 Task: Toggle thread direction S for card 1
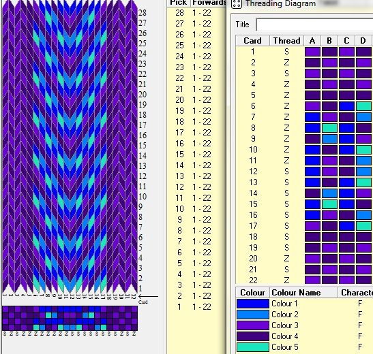click(286, 52)
